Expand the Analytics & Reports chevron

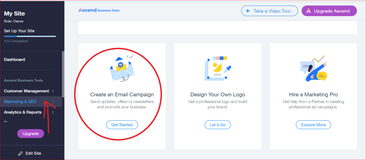pos(53,113)
